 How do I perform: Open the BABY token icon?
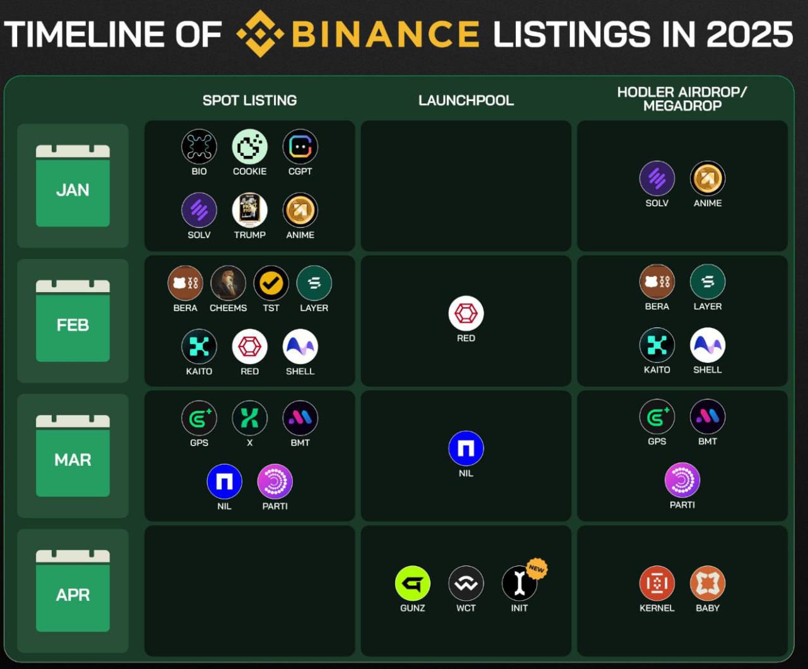click(x=708, y=583)
